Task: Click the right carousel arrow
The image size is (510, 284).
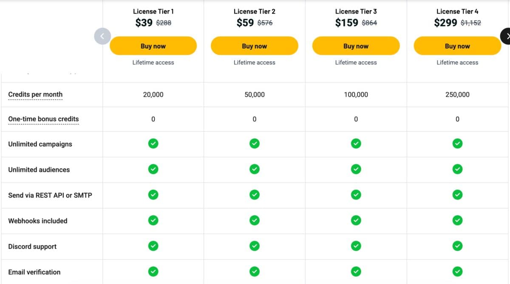Action: [507, 36]
